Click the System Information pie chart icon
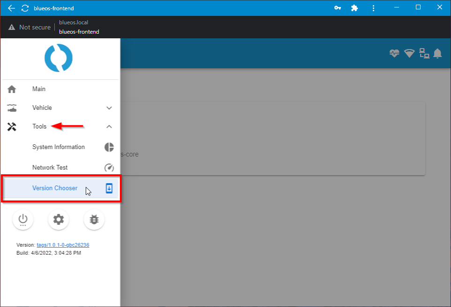This screenshot has height=307, width=451. [109, 147]
